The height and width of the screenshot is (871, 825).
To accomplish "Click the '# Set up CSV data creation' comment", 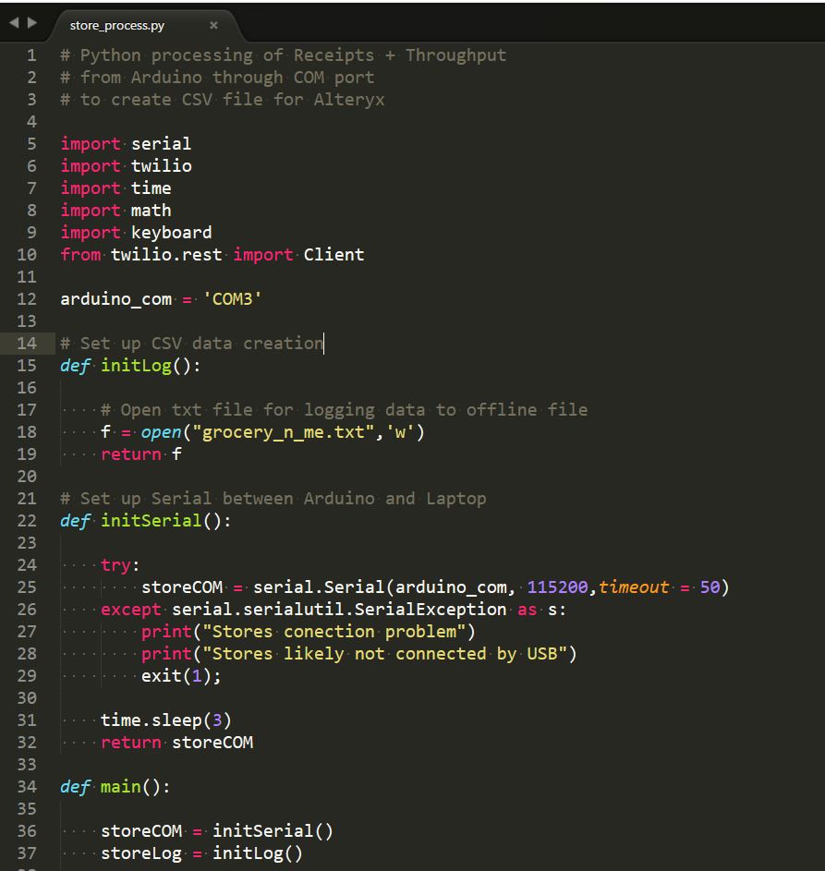I will [191, 344].
